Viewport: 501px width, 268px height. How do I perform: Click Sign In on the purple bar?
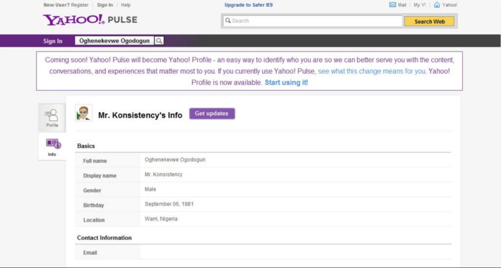point(53,41)
